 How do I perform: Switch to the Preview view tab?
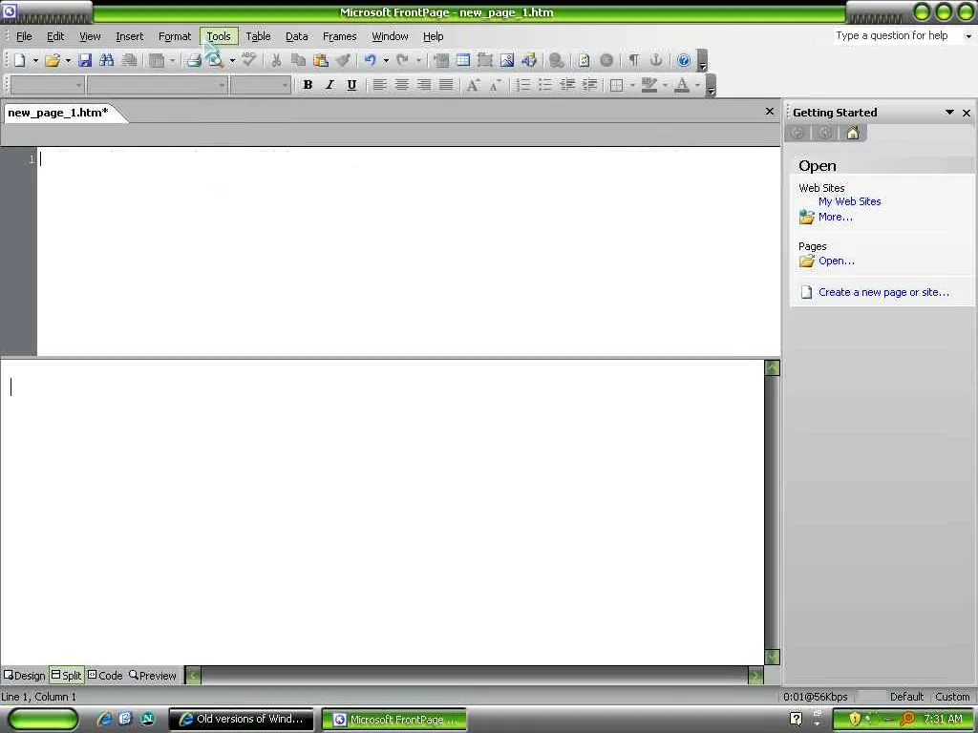tap(153, 676)
